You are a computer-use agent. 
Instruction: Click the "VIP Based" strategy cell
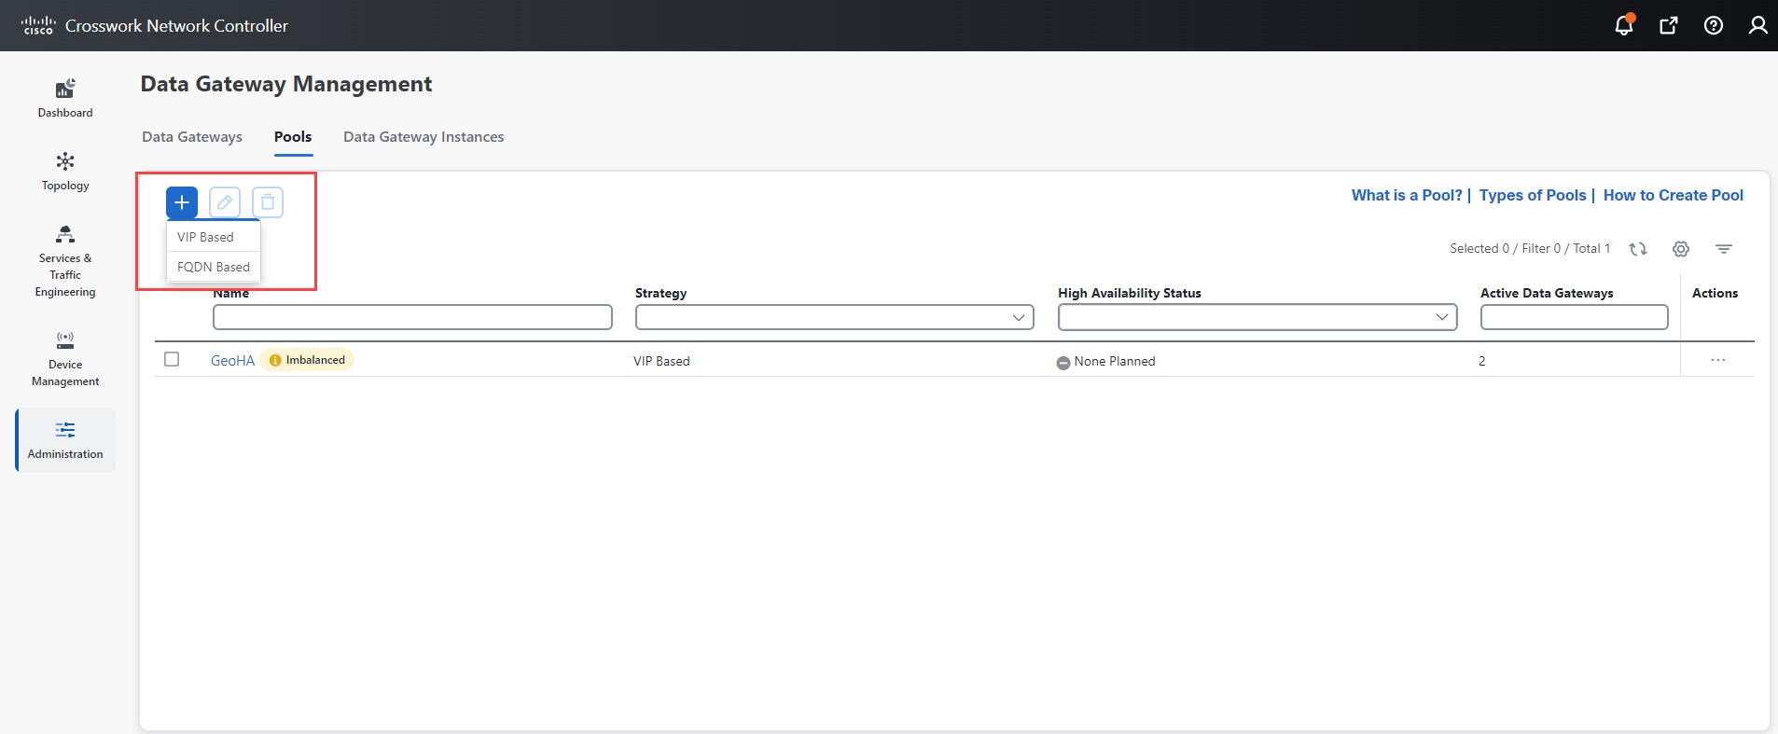point(661,361)
